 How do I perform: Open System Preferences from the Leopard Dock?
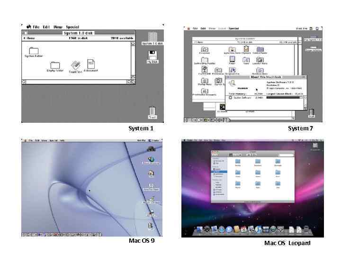click(280, 229)
